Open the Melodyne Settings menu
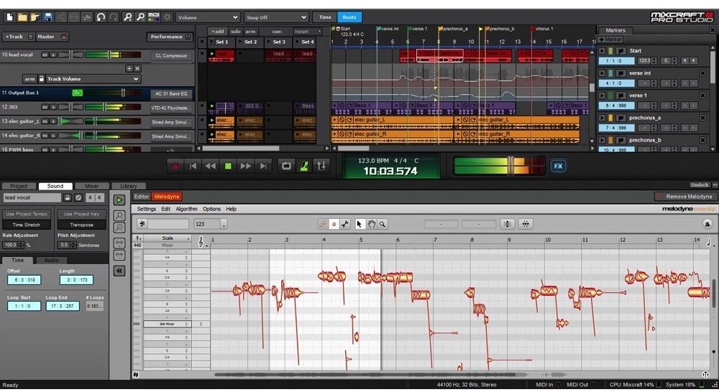This screenshot has height=392, width=719. click(146, 209)
